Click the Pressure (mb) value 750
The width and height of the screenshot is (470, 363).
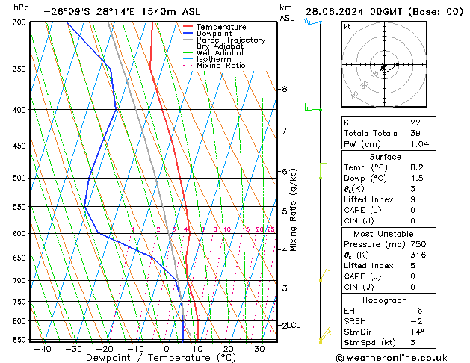[418, 244]
